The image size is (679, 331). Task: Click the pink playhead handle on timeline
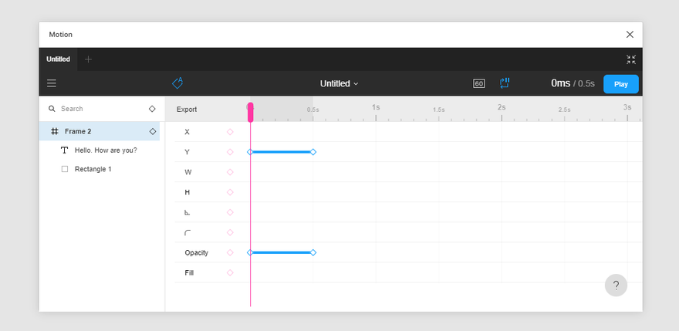[x=250, y=112]
